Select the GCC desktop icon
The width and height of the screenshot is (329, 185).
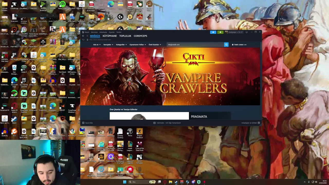(14, 132)
